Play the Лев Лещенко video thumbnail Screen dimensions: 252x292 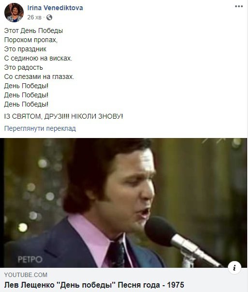[x=123, y=203]
